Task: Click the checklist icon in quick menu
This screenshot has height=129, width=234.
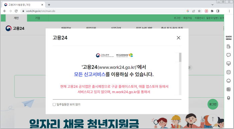Action: pos(228,72)
